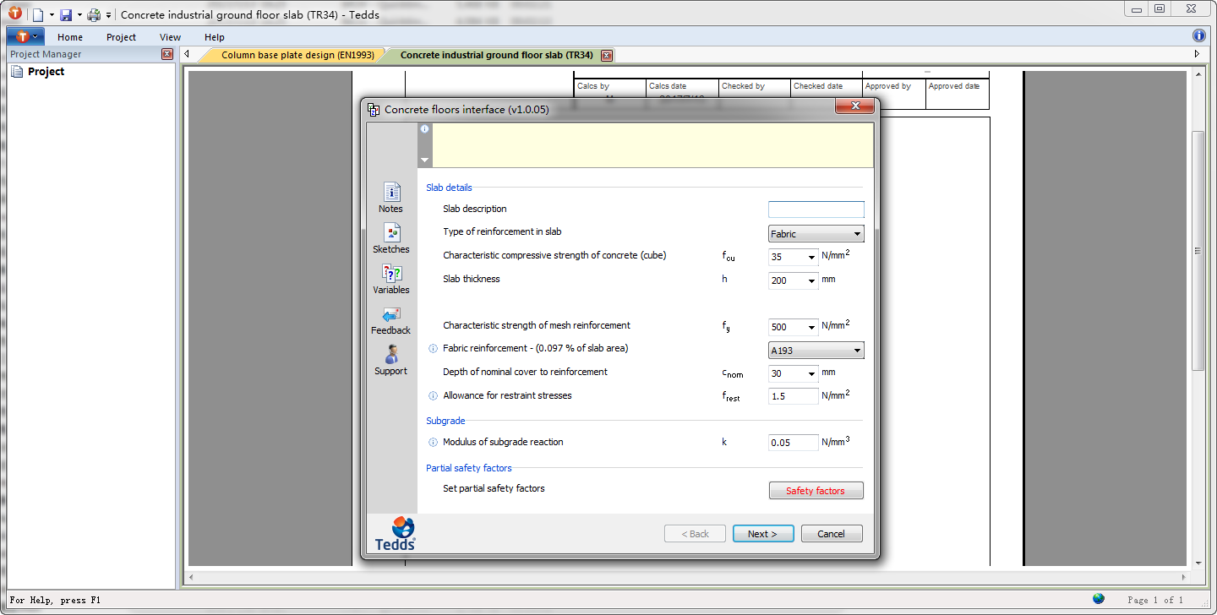Open the Sketches panel icon
1217x615 pixels.
tap(391, 233)
